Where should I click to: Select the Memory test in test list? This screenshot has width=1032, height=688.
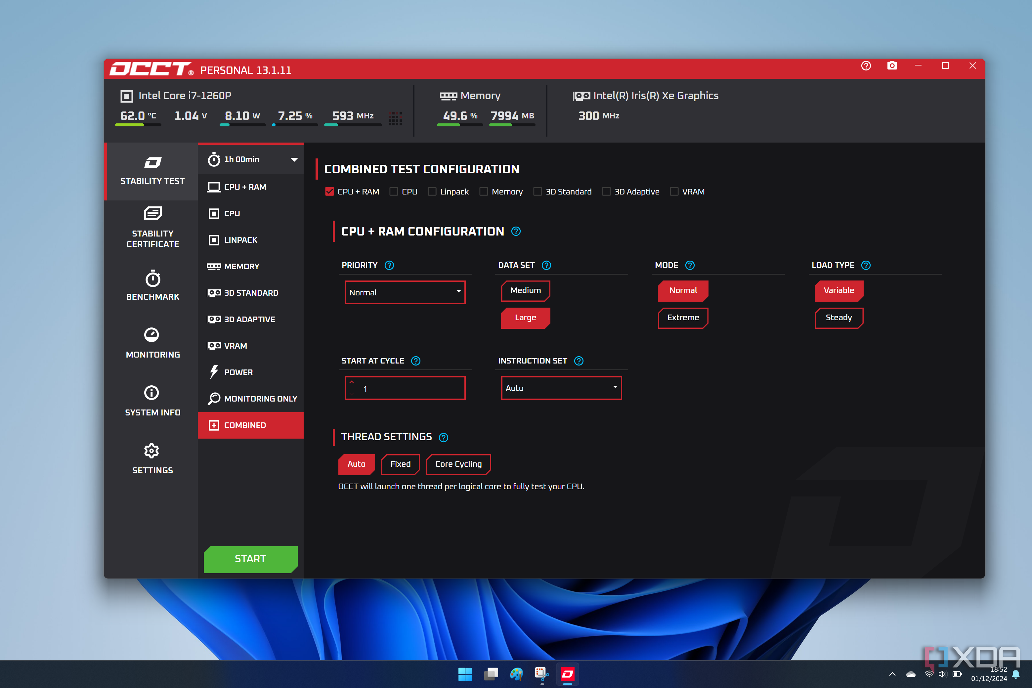tap(241, 266)
